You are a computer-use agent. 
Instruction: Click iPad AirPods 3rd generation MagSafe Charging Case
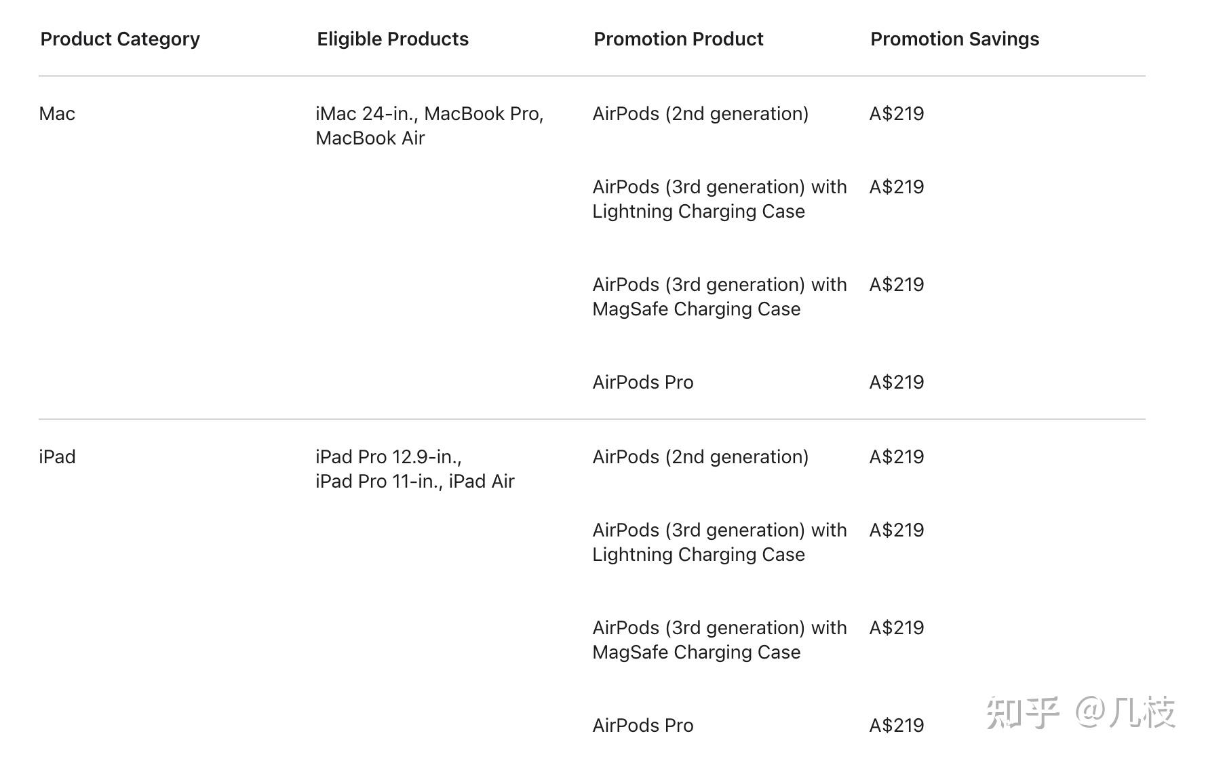(719, 640)
